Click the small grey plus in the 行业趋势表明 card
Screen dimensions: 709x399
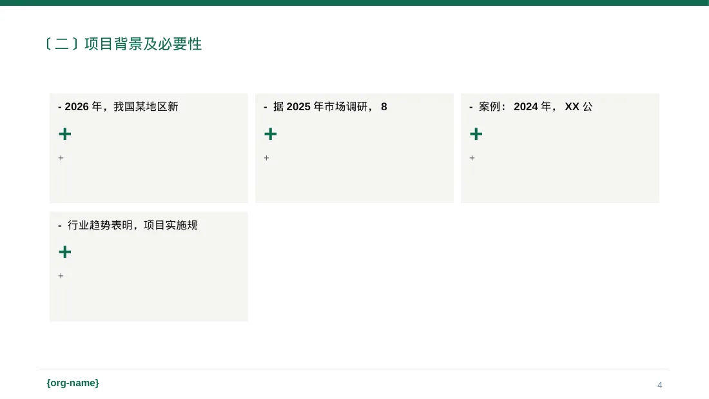[61, 276]
